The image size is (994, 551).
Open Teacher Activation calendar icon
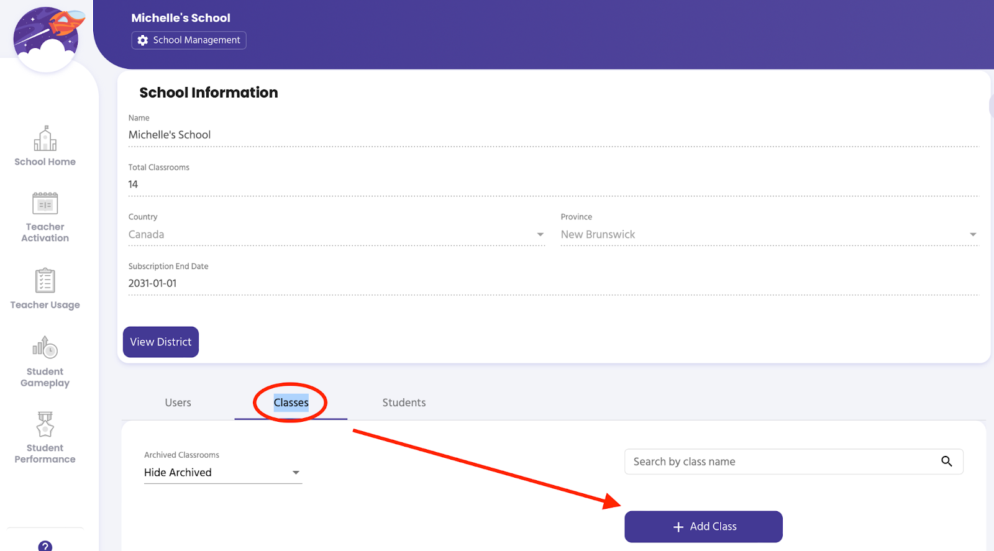click(x=45, y=204)
